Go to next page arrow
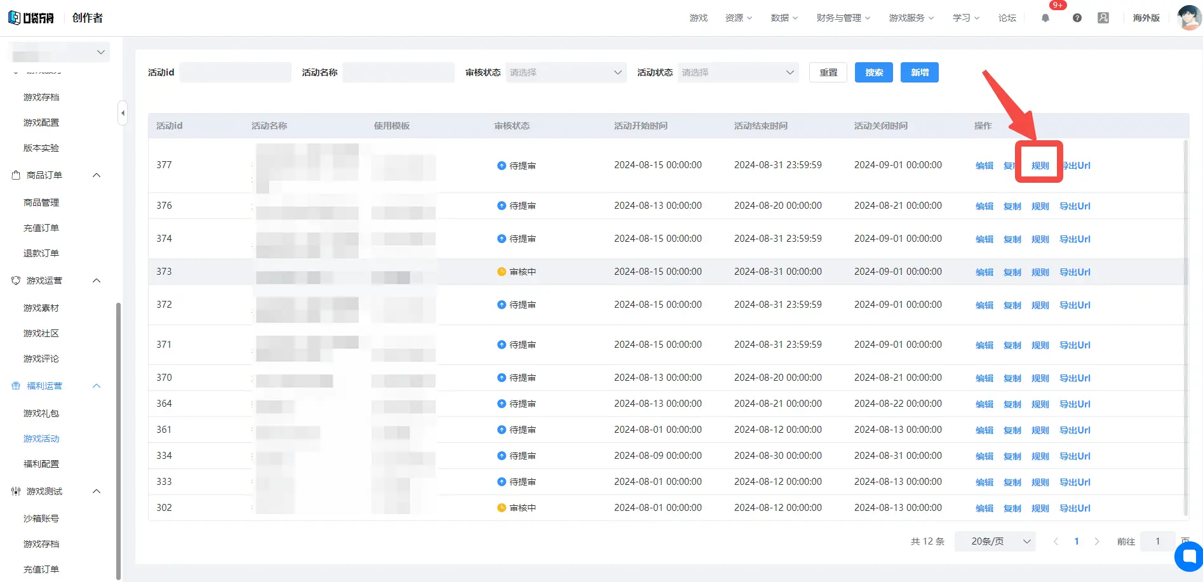This screenshot has height=582, width=1203. (x=1097, y=541)
